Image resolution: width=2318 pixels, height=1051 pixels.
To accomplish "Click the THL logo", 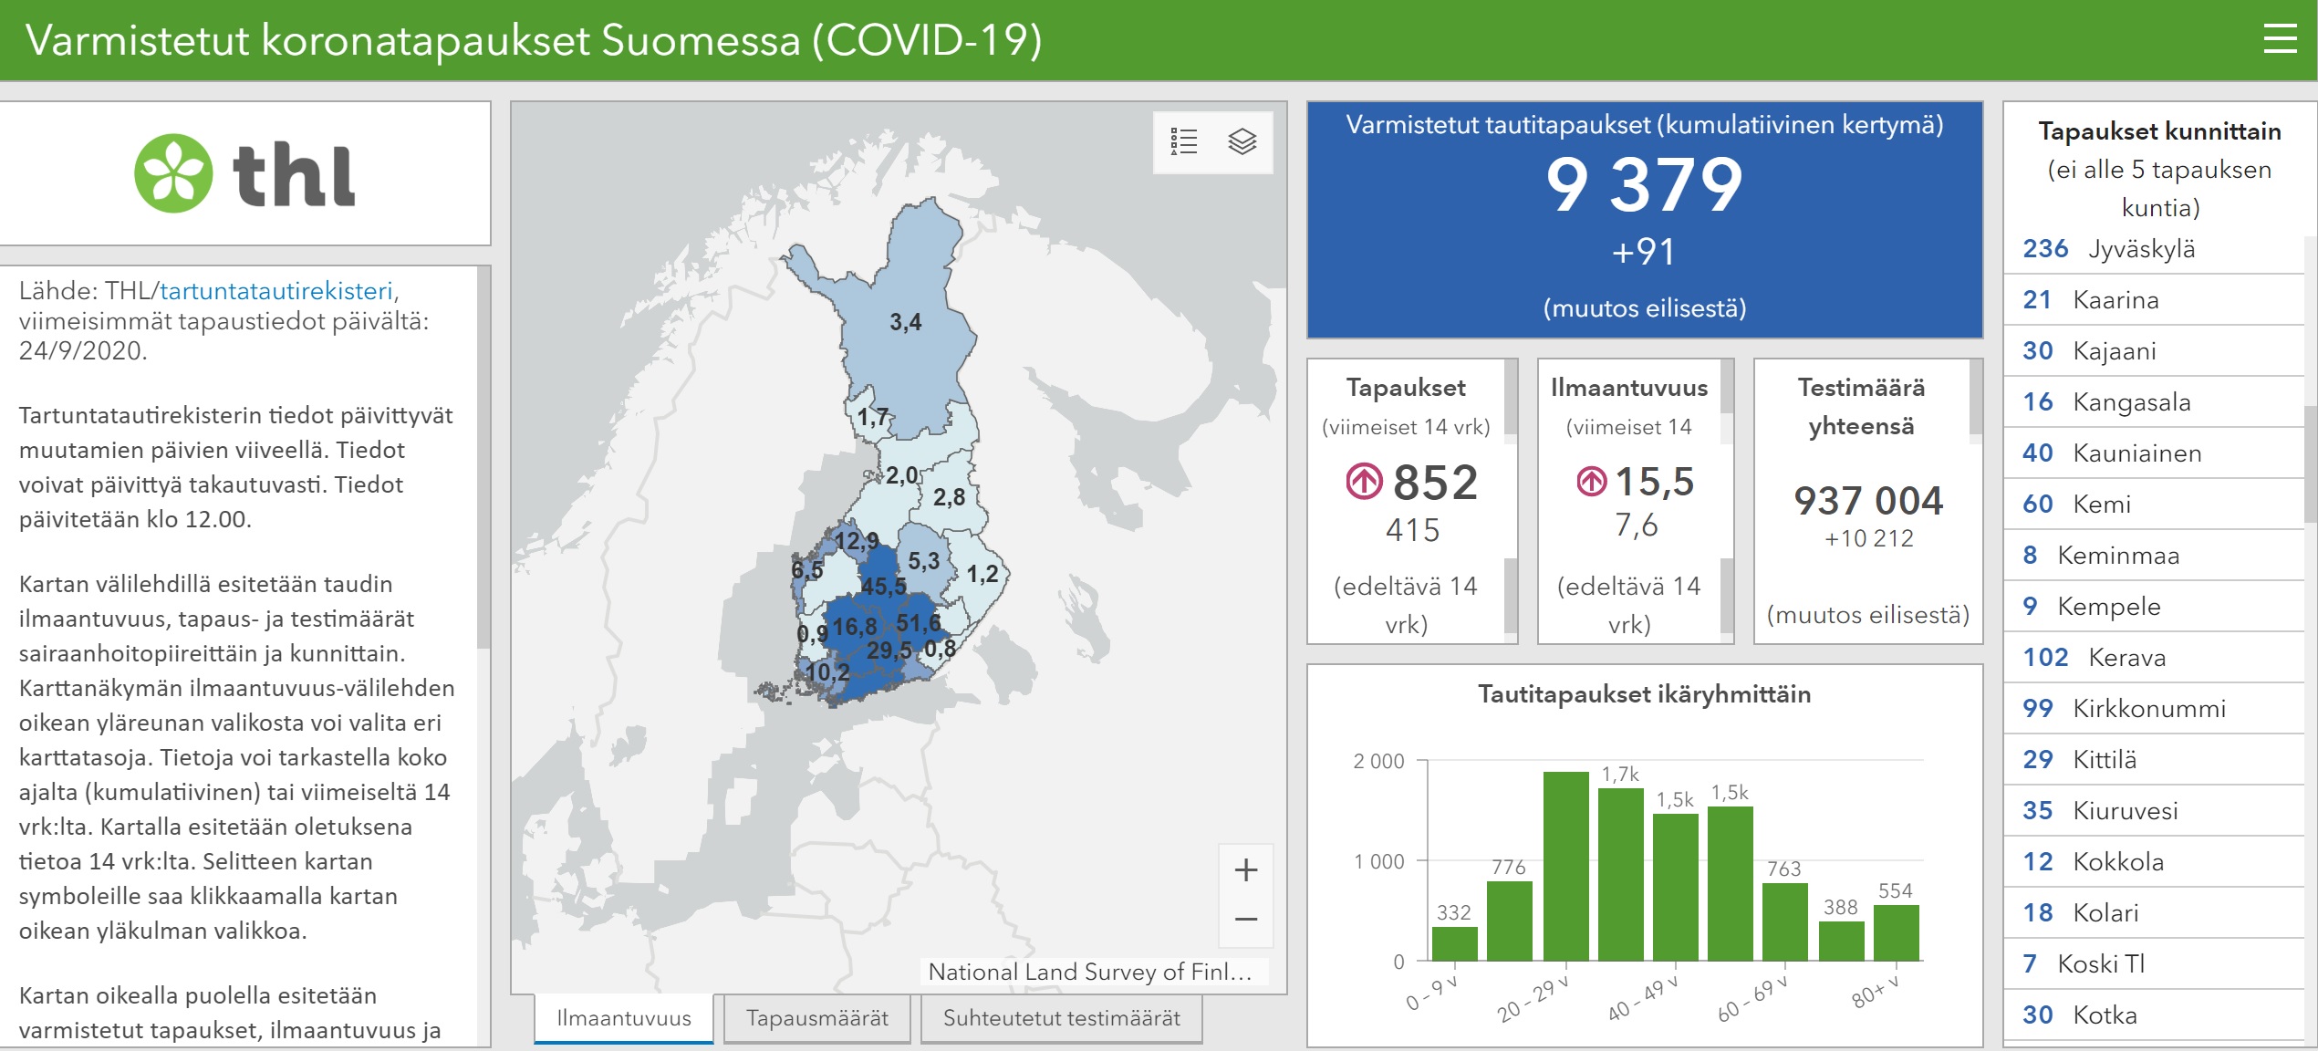I will [x=244, y=173].
